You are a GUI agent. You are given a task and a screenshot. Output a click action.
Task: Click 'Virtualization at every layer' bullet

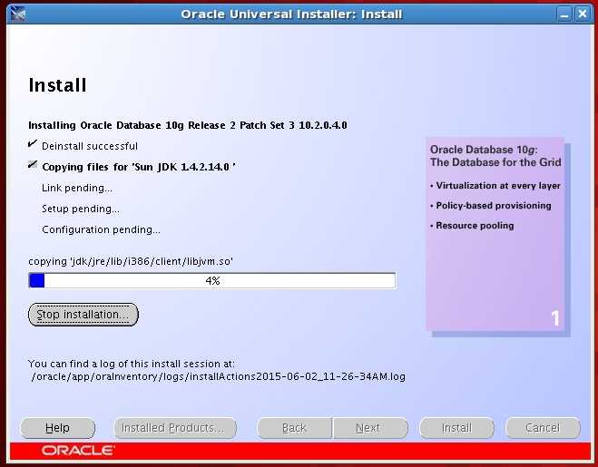(x=495, y=186)
